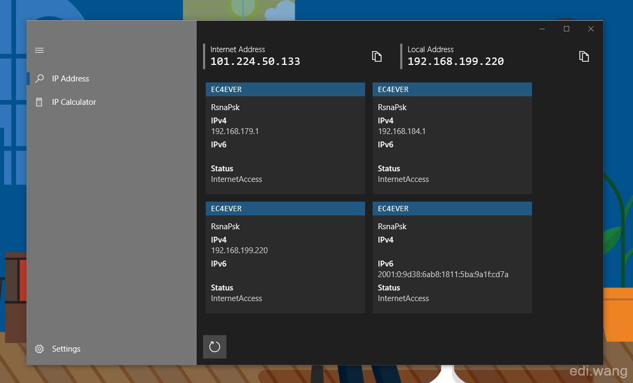This screenshot has width=633, height=383.
Task: Click the magnifier icon beside IP Address
Action: [x=39, y=79]
